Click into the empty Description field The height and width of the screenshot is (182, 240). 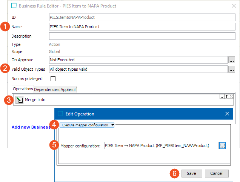click(142, 36)
